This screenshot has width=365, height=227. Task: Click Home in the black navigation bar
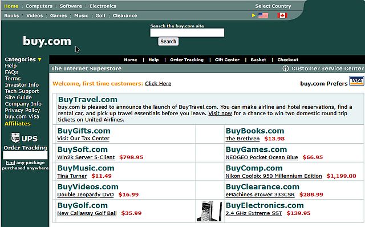point(131,60)
